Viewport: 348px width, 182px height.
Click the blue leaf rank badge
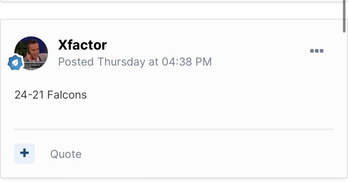coord(15,63)
